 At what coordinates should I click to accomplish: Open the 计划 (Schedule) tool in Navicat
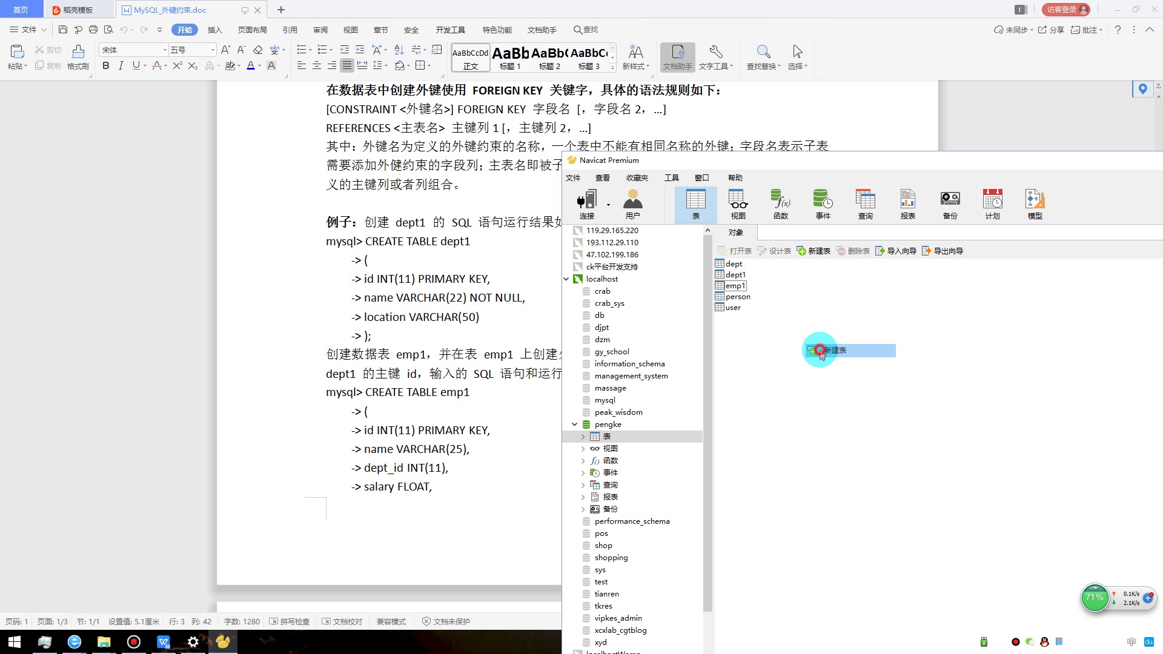click(992, 203)
